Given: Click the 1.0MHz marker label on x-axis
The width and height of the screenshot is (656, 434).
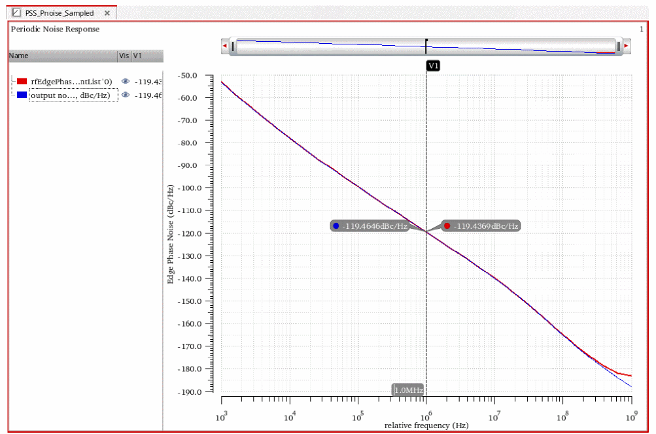Looking at the screenshot, I should (409, 390).
